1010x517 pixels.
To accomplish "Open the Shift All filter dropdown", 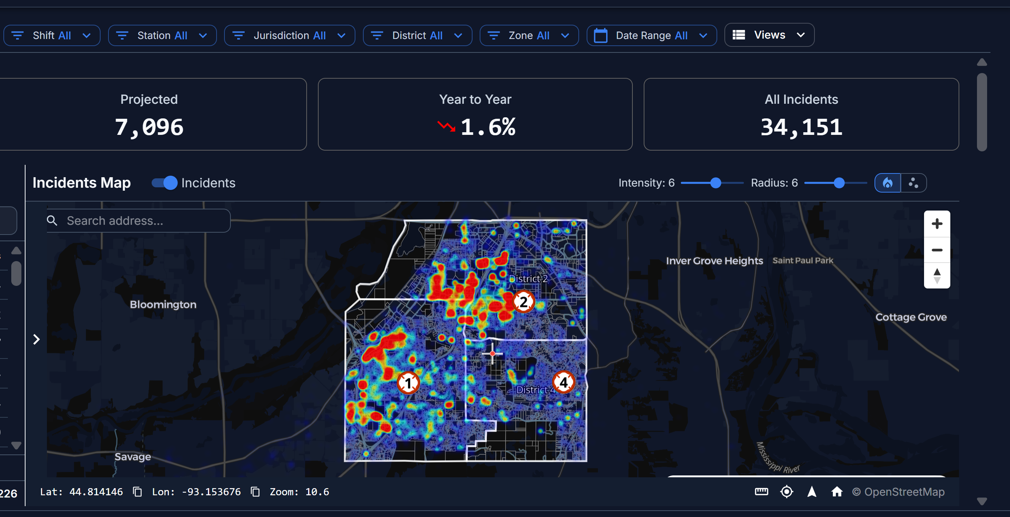I will click(x=51, y=35).
